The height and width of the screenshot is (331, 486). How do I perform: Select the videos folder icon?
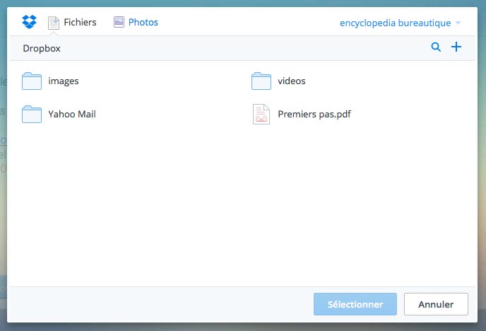[261, 81]
